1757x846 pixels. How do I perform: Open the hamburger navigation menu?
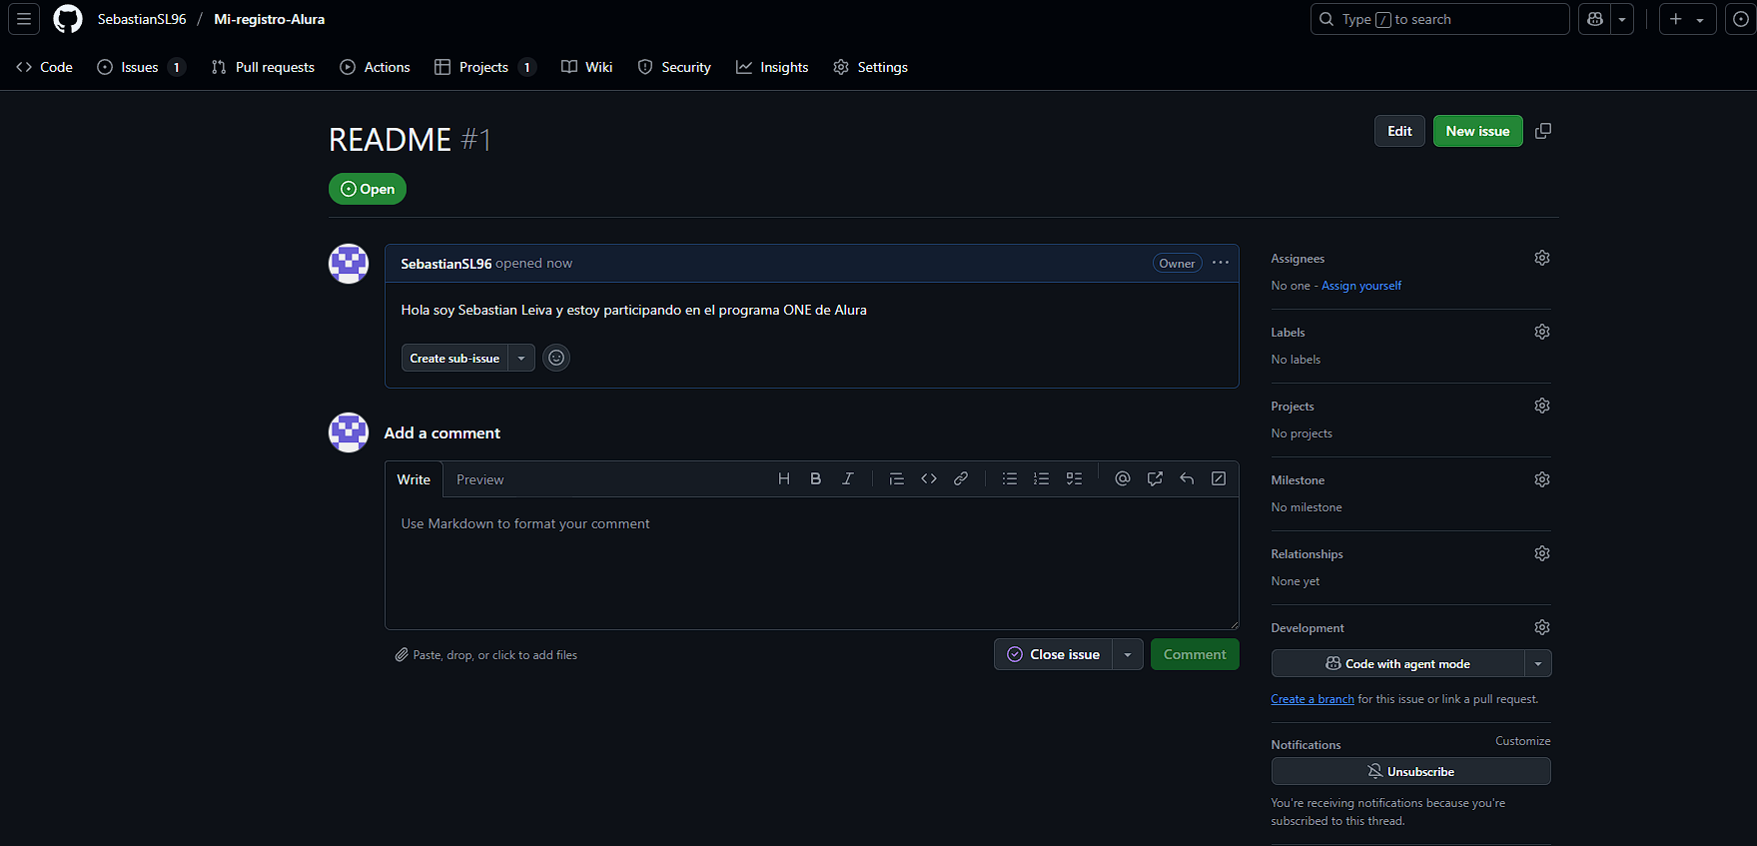tap(24, 19)
